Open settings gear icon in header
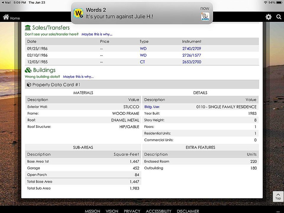 coord(268,17)
